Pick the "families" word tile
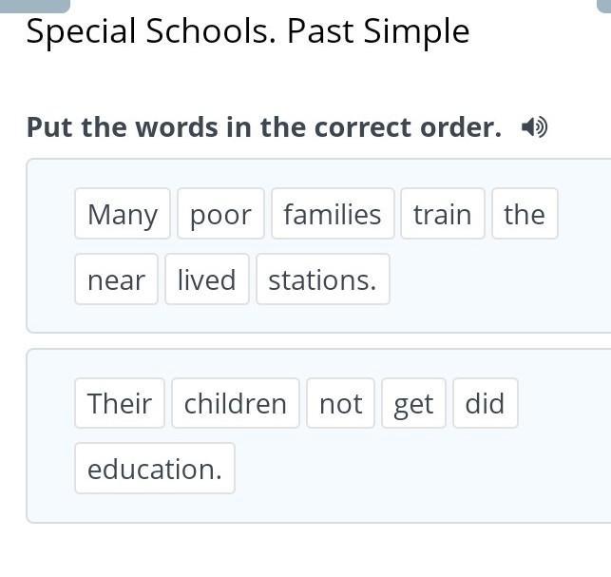The image size is (611, 577). 333,214
